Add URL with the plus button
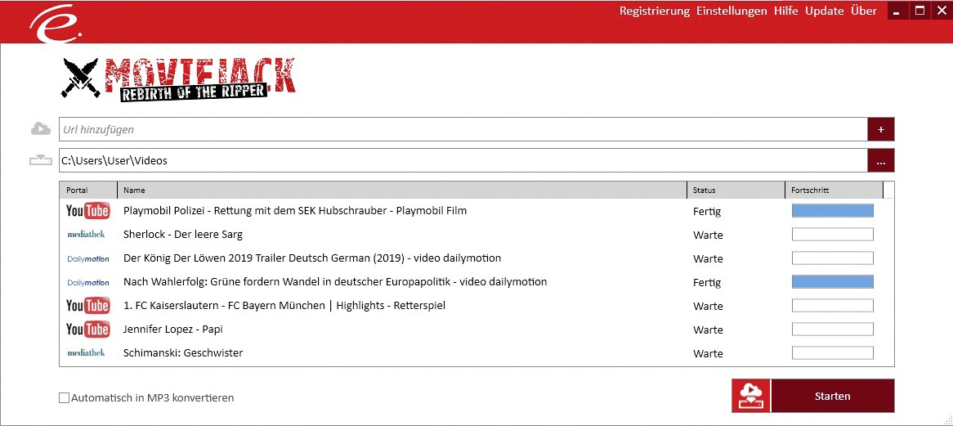Viewport: 953px width, 426px height. tap(881, 129)
